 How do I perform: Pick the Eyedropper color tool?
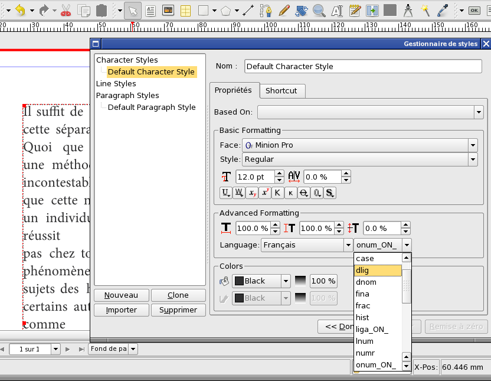(442, 10)
